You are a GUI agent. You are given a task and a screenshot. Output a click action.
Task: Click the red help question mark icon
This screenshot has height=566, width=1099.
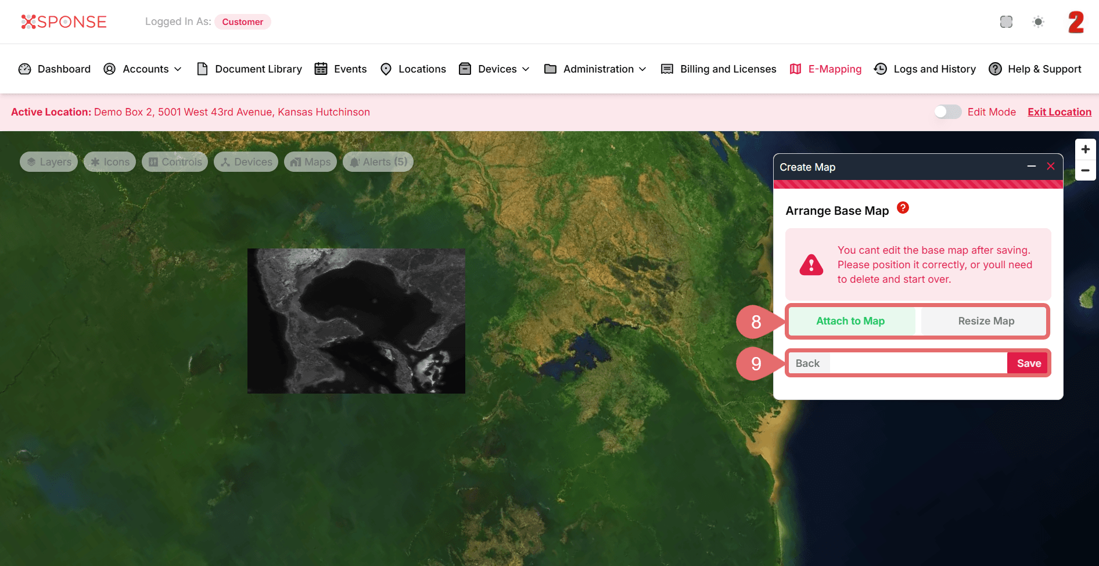coord(903,208)
